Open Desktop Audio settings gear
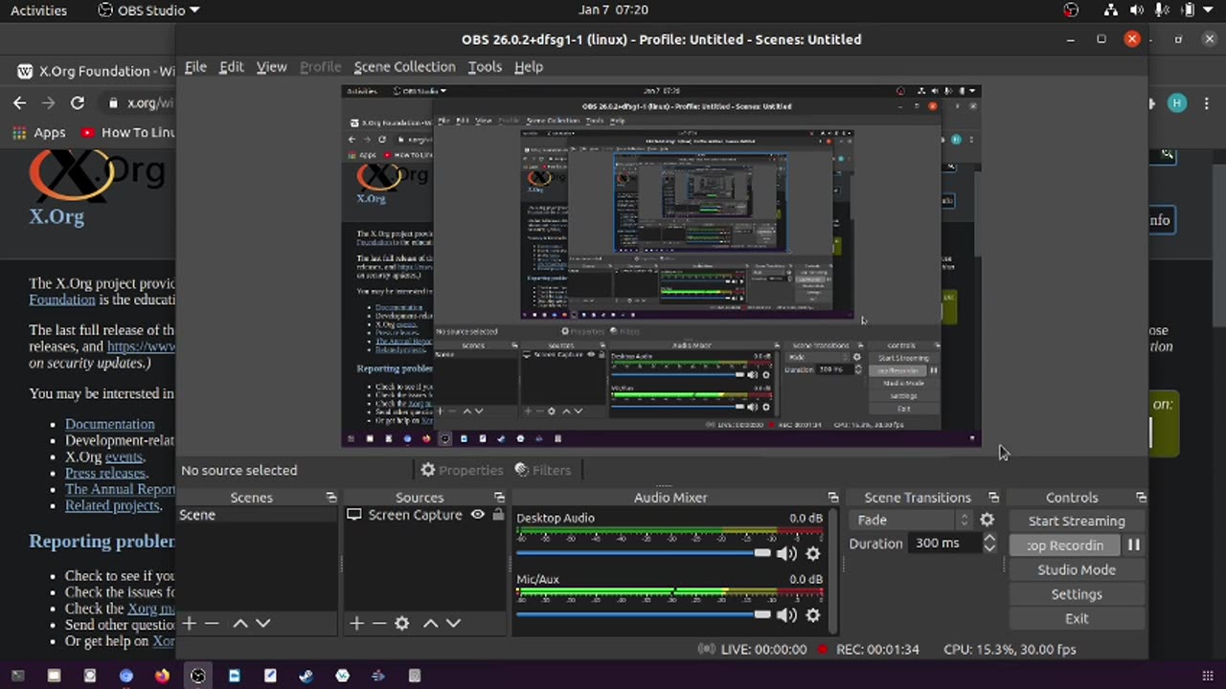Image resolution: width=1226 pixels, height=689 pixels. pos(813,553)
